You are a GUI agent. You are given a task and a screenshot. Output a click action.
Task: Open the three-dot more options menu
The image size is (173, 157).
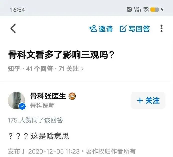pyautogui.click(x=161, y=28)
